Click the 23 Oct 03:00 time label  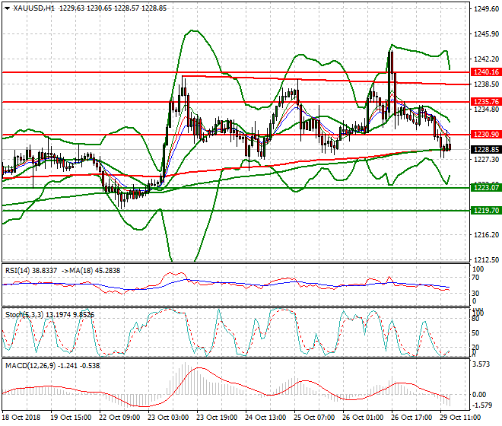(x=168, y=418)
